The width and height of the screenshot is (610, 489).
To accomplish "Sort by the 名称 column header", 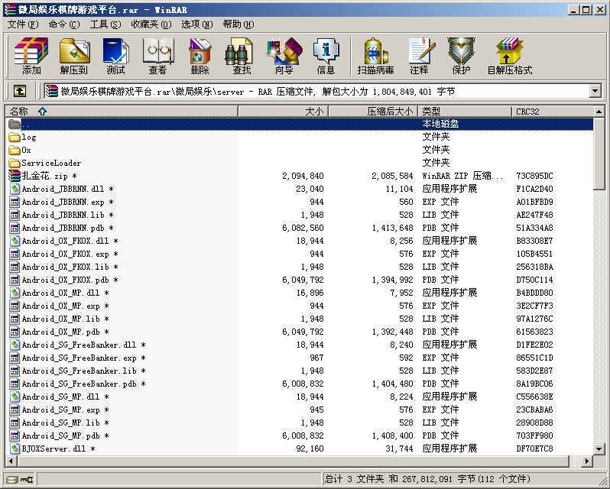I will click(122, 112).
